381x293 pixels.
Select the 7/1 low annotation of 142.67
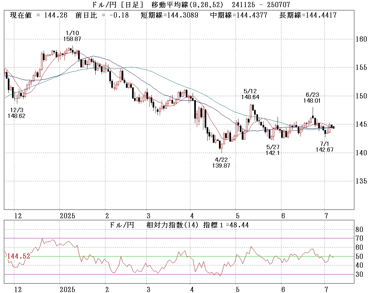click(324, 146)
